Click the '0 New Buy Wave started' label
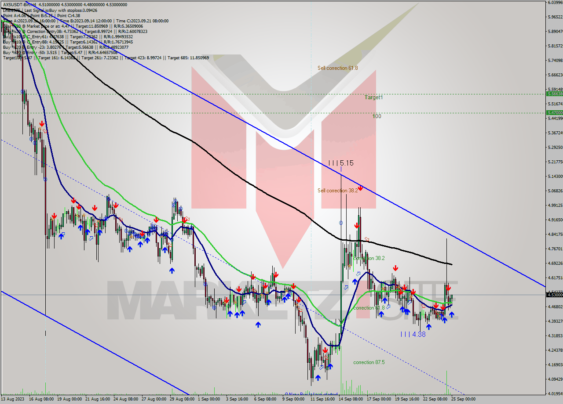 coord(311,394)
